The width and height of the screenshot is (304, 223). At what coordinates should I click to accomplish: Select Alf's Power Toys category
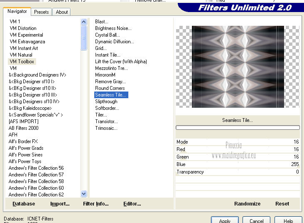pos(25,161)
